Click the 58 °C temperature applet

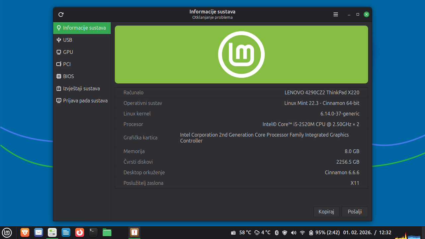click(245, 233)
